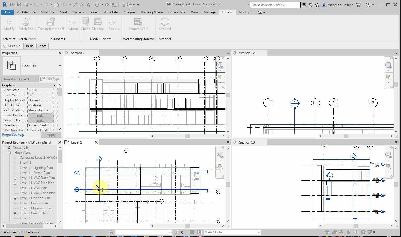This screenshot has width=401, height=237.
Task: Open the Properties help link
Action: pos(13,135)
